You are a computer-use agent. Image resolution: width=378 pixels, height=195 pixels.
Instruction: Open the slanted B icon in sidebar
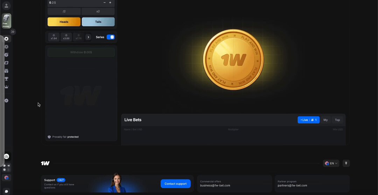coord(7,63)
